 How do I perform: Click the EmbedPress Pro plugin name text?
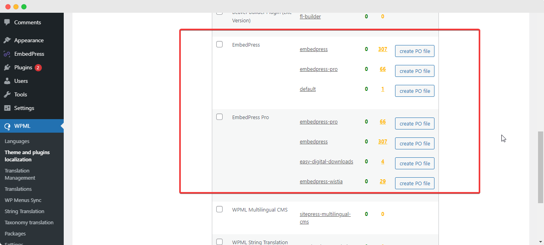(250, 118)
